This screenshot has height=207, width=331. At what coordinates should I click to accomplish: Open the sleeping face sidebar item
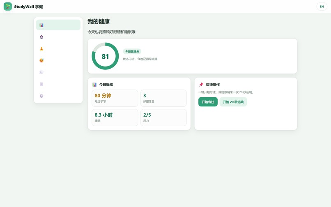[x=58, y=60]
